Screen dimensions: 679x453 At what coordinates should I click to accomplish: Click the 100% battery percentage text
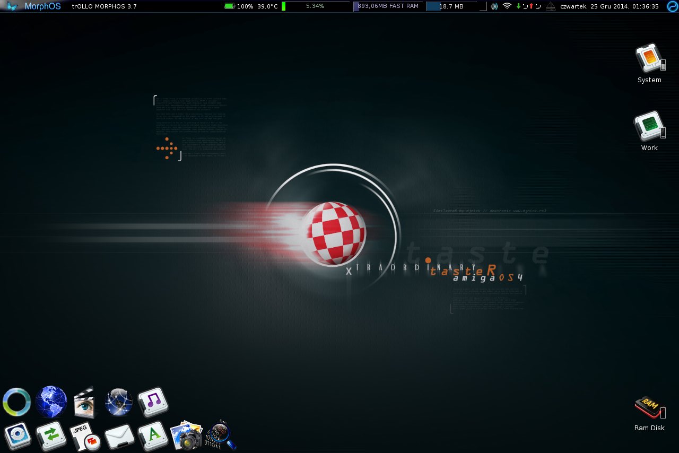[x=245, y=6]
